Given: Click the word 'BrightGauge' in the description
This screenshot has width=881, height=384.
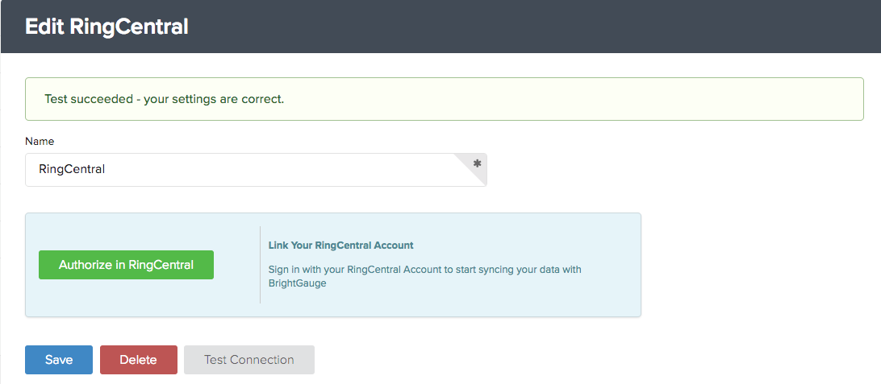Looking at the screenshot, I should tap(297, 283).
